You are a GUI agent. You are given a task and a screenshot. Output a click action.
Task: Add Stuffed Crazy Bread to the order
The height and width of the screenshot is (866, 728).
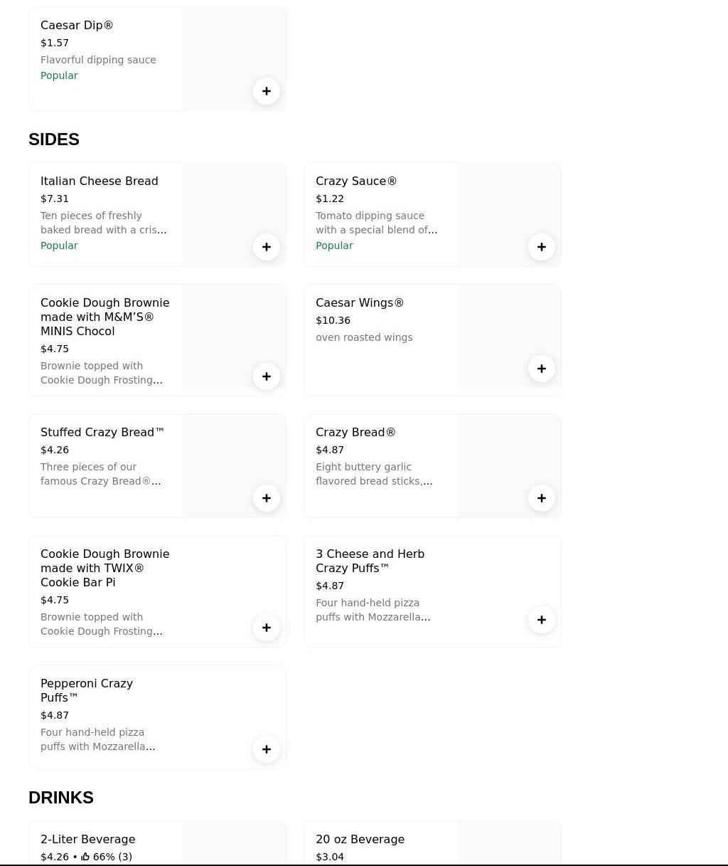click(267, 498)
